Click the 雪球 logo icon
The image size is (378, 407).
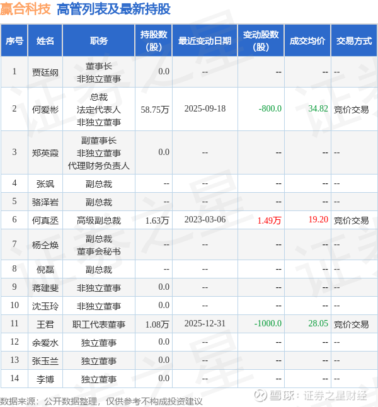(260, 395)
